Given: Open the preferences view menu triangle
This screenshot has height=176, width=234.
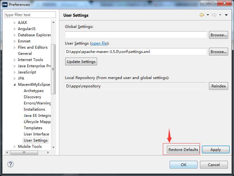Looking at the screenshot, I should point(226,15).
